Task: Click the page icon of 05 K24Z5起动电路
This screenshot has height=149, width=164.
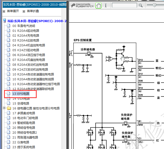Action: 9,50
